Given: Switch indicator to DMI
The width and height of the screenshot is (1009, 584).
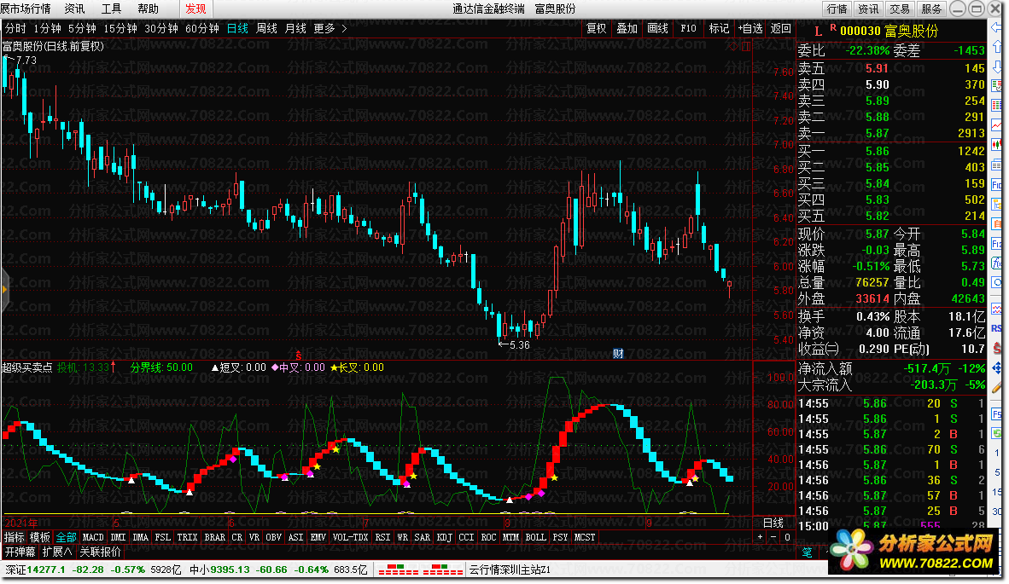Looking at the screenshot, I should pos(119,537).
